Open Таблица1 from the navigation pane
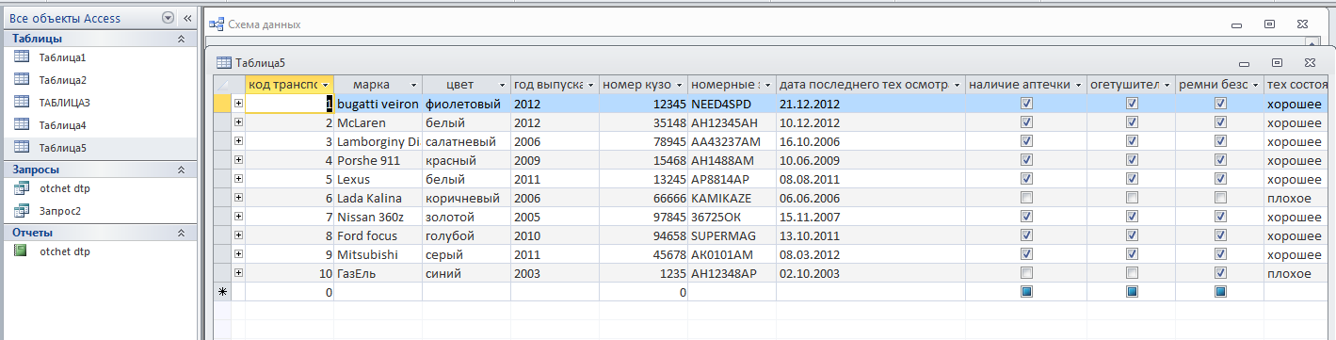 63,57
